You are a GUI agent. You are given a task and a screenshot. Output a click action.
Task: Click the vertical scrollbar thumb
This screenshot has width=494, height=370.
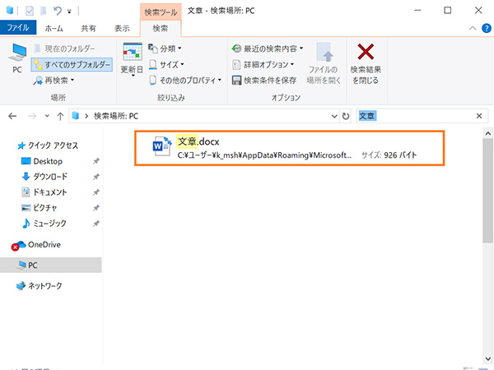coord(488,191)
